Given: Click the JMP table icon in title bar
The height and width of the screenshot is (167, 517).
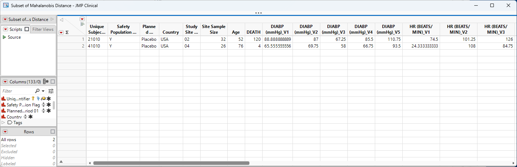Looking at the screenshot, I should pos(6,5).
